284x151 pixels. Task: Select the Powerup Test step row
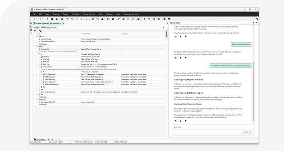[x=99, y=49]
